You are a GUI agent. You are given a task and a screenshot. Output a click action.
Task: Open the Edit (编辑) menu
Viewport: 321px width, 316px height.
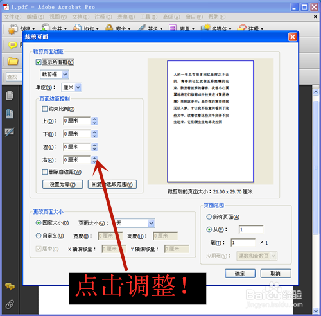click(35, 17)
